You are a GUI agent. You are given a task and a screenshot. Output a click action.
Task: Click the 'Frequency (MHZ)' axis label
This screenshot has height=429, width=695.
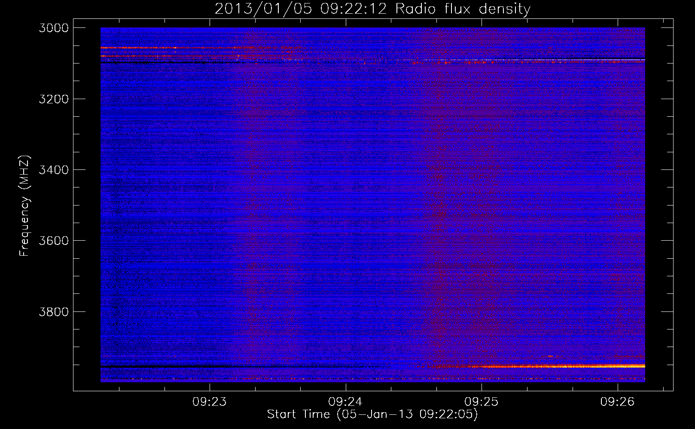[25, 206]
